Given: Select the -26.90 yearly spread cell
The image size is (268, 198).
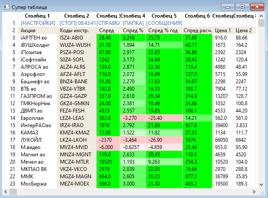Looking at the screenshot, I should (x=164, y=140).
